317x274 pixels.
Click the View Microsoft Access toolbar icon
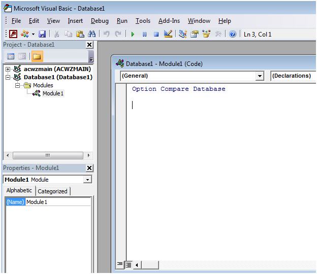pos(13,34)
